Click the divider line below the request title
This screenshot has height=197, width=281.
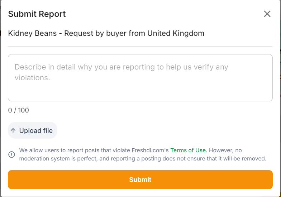tap(140, 46)
